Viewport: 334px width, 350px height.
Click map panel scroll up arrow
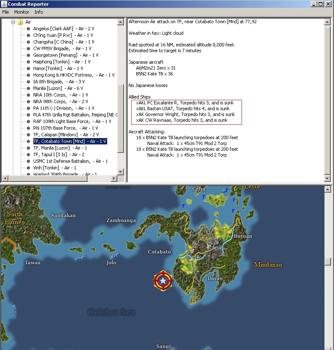(x=327, y=189)
